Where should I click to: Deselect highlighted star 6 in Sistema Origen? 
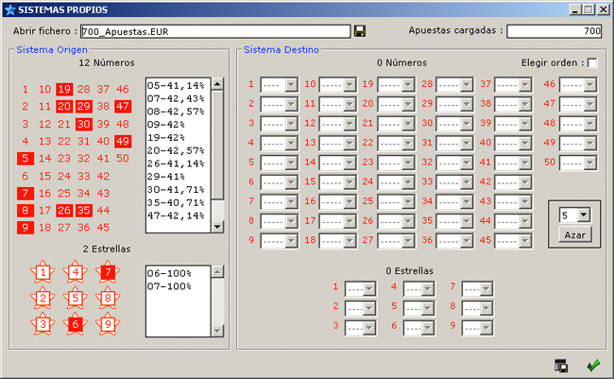pos(76,324)
